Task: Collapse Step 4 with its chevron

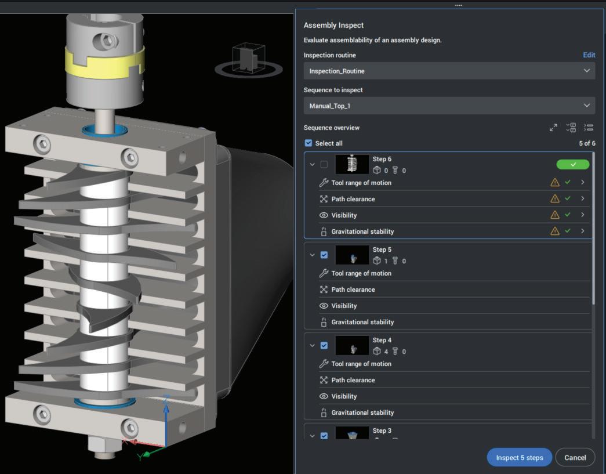Action: click(x=312, y=345)
